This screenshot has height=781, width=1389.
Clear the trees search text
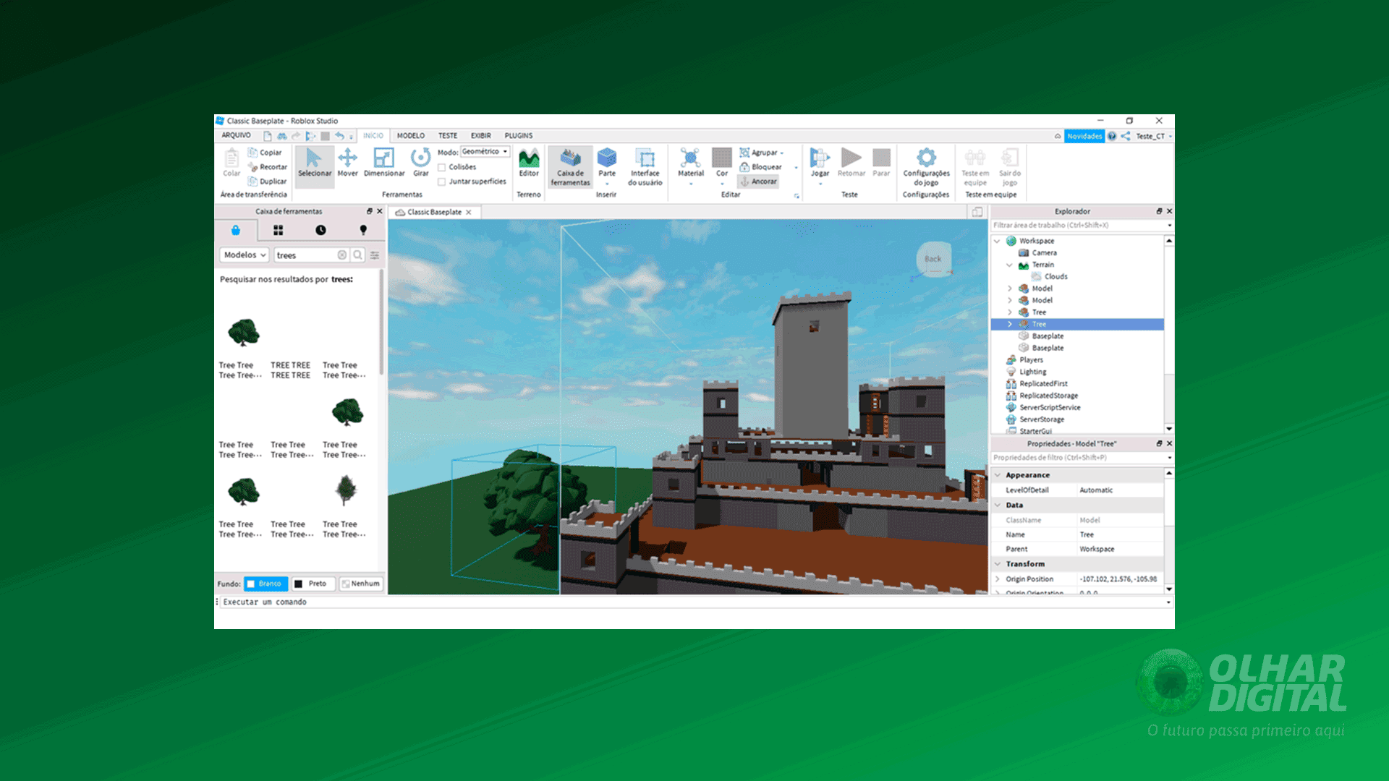coord(342,255)
